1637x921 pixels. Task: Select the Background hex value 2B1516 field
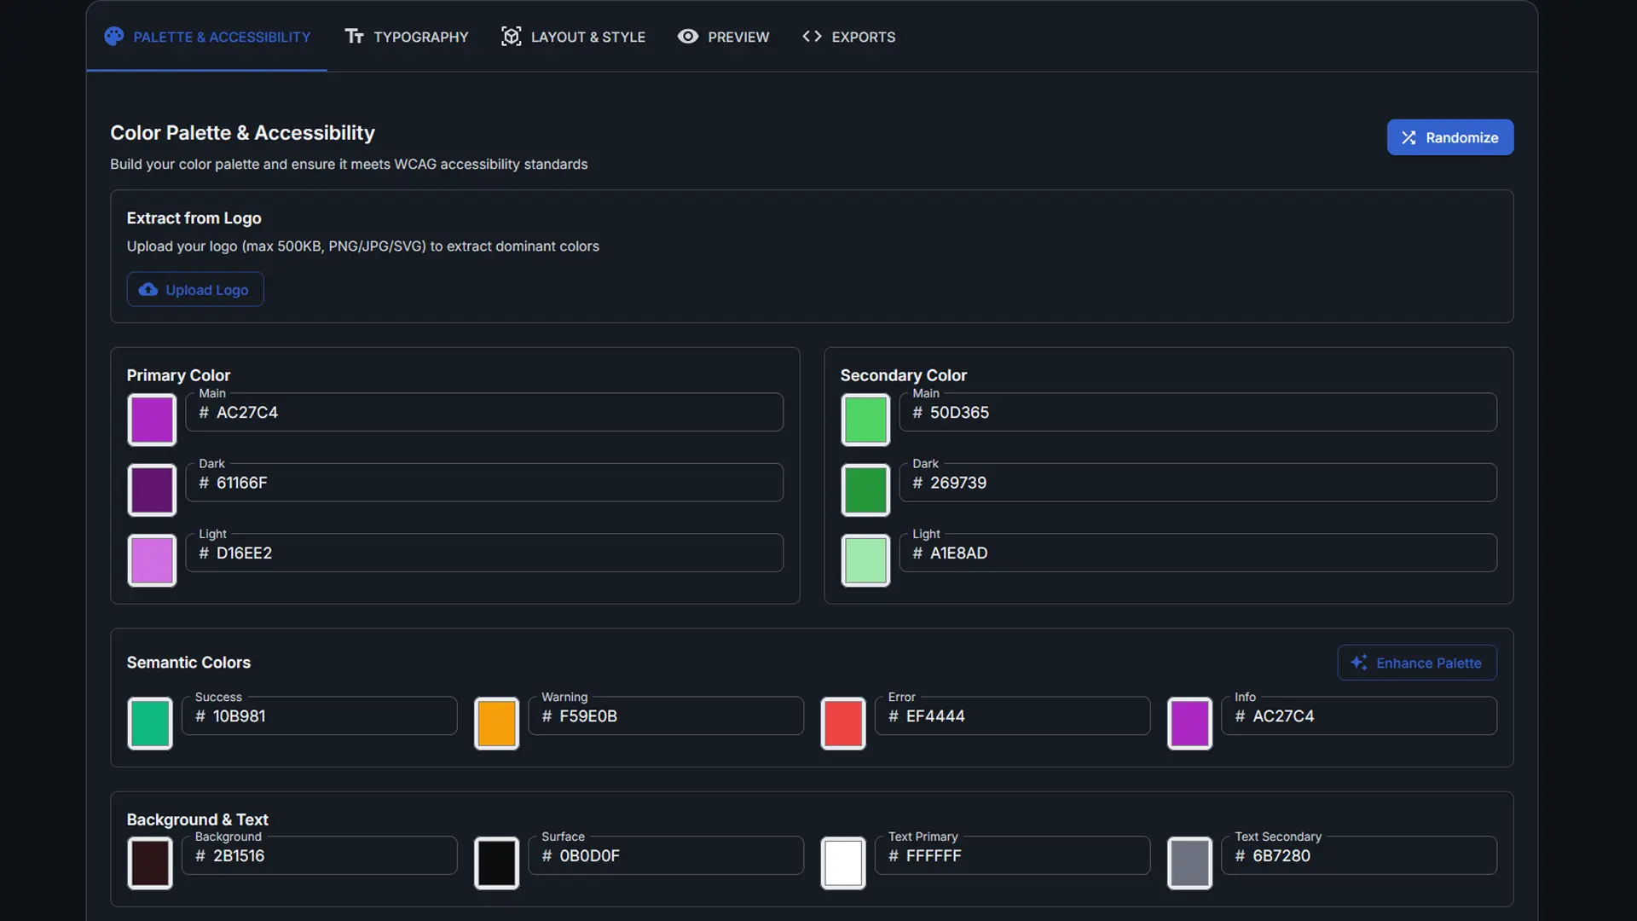pyautogui.click(x=319, y=855)
